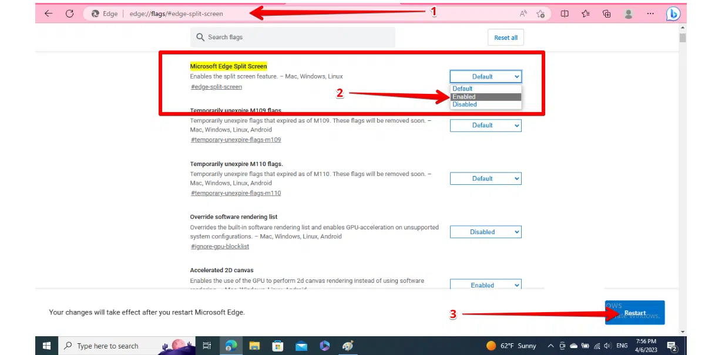Go back using the browser back arrow
Screen dimensions: 705x355
(x=48, y=13)
